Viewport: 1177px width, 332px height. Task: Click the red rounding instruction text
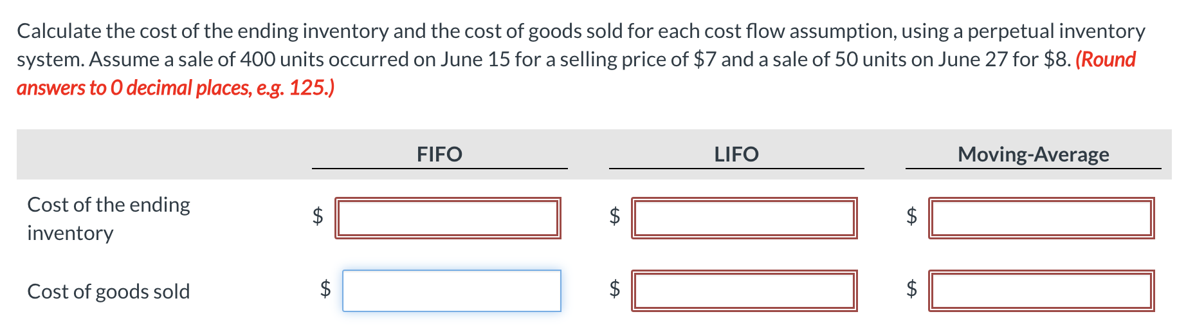(x=175, y=88)
